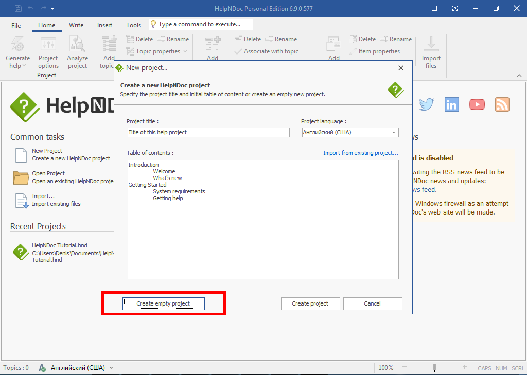Viewport: 527px width, 375px height.
Task: Open Project options in ribbon
Action: click(48, 52)
